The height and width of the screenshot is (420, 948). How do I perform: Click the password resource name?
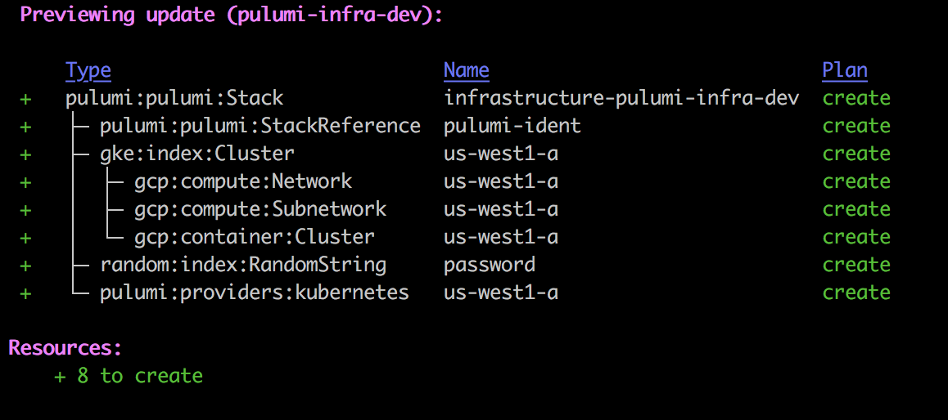point(489,265)
